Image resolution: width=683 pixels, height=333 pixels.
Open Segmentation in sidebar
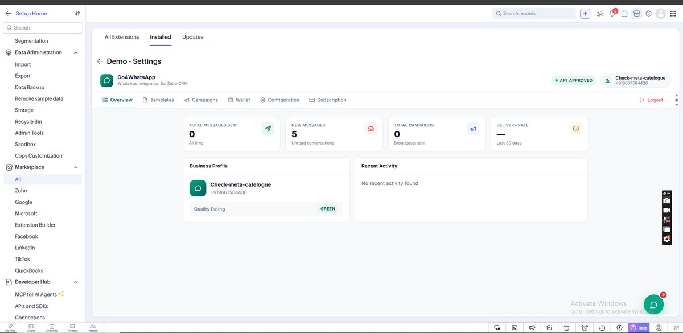(31, 41)
